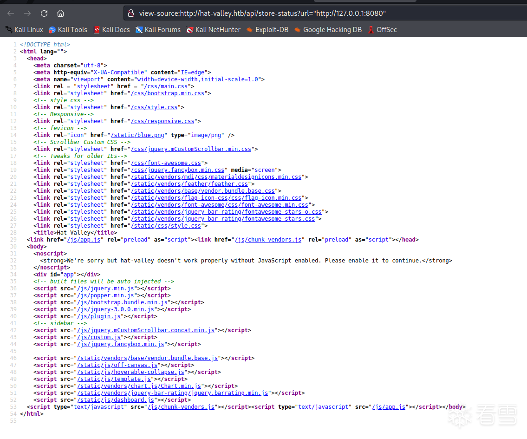This screenshot has height=439, width=527.
Task: Follow the materialdesignicons.min.css link
Action: tap(216, 177)
